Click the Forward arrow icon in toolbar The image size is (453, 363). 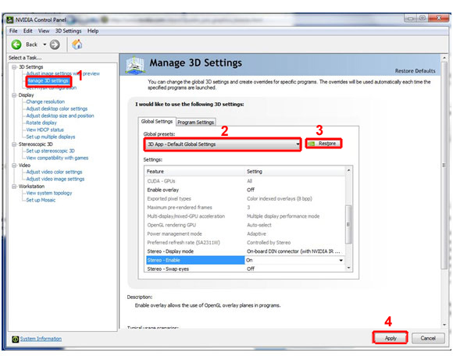pyautogui.click(x=55, y=44)
